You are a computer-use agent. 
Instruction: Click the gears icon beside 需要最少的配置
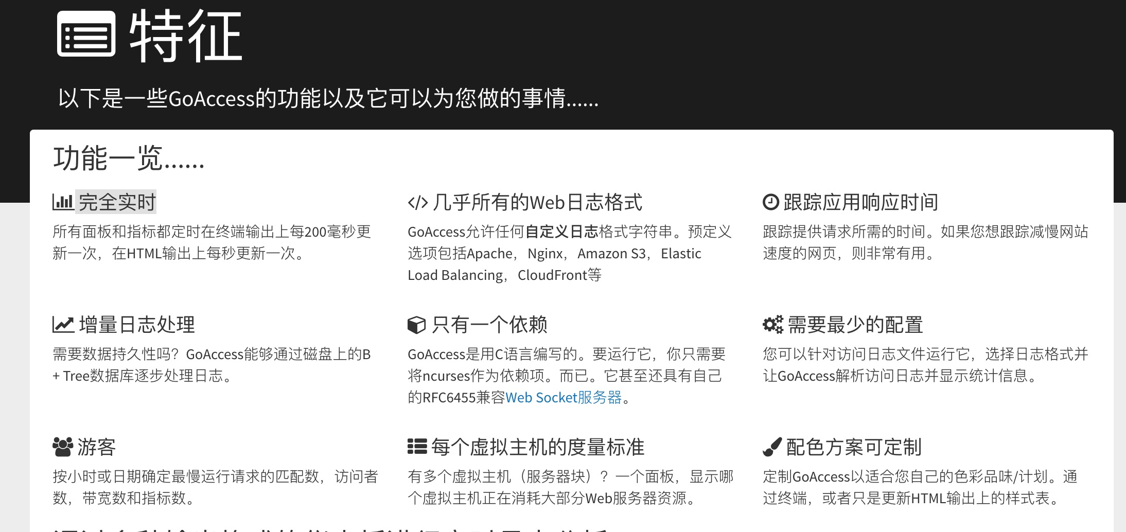(x=772, y=325)
